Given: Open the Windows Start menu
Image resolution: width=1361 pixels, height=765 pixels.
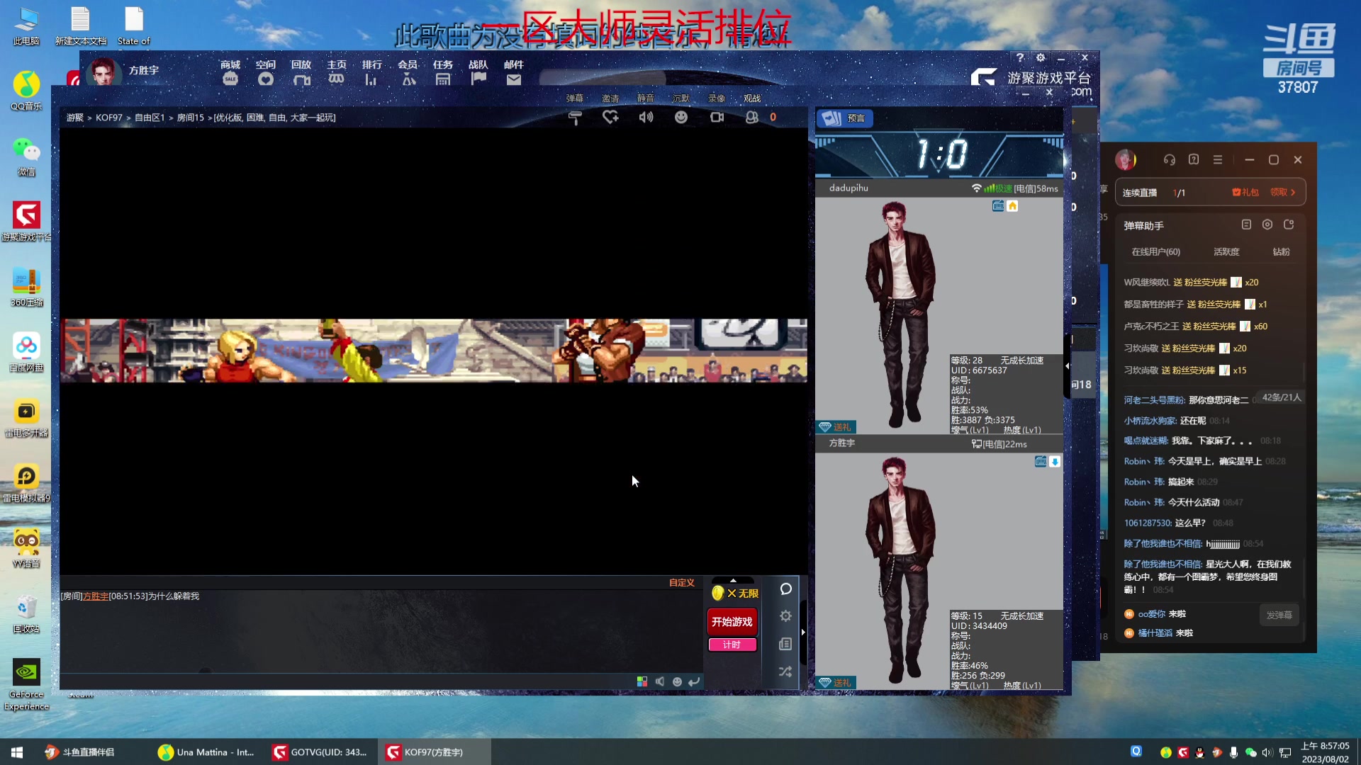Looking at the screenshot, I should pos(17,752).
